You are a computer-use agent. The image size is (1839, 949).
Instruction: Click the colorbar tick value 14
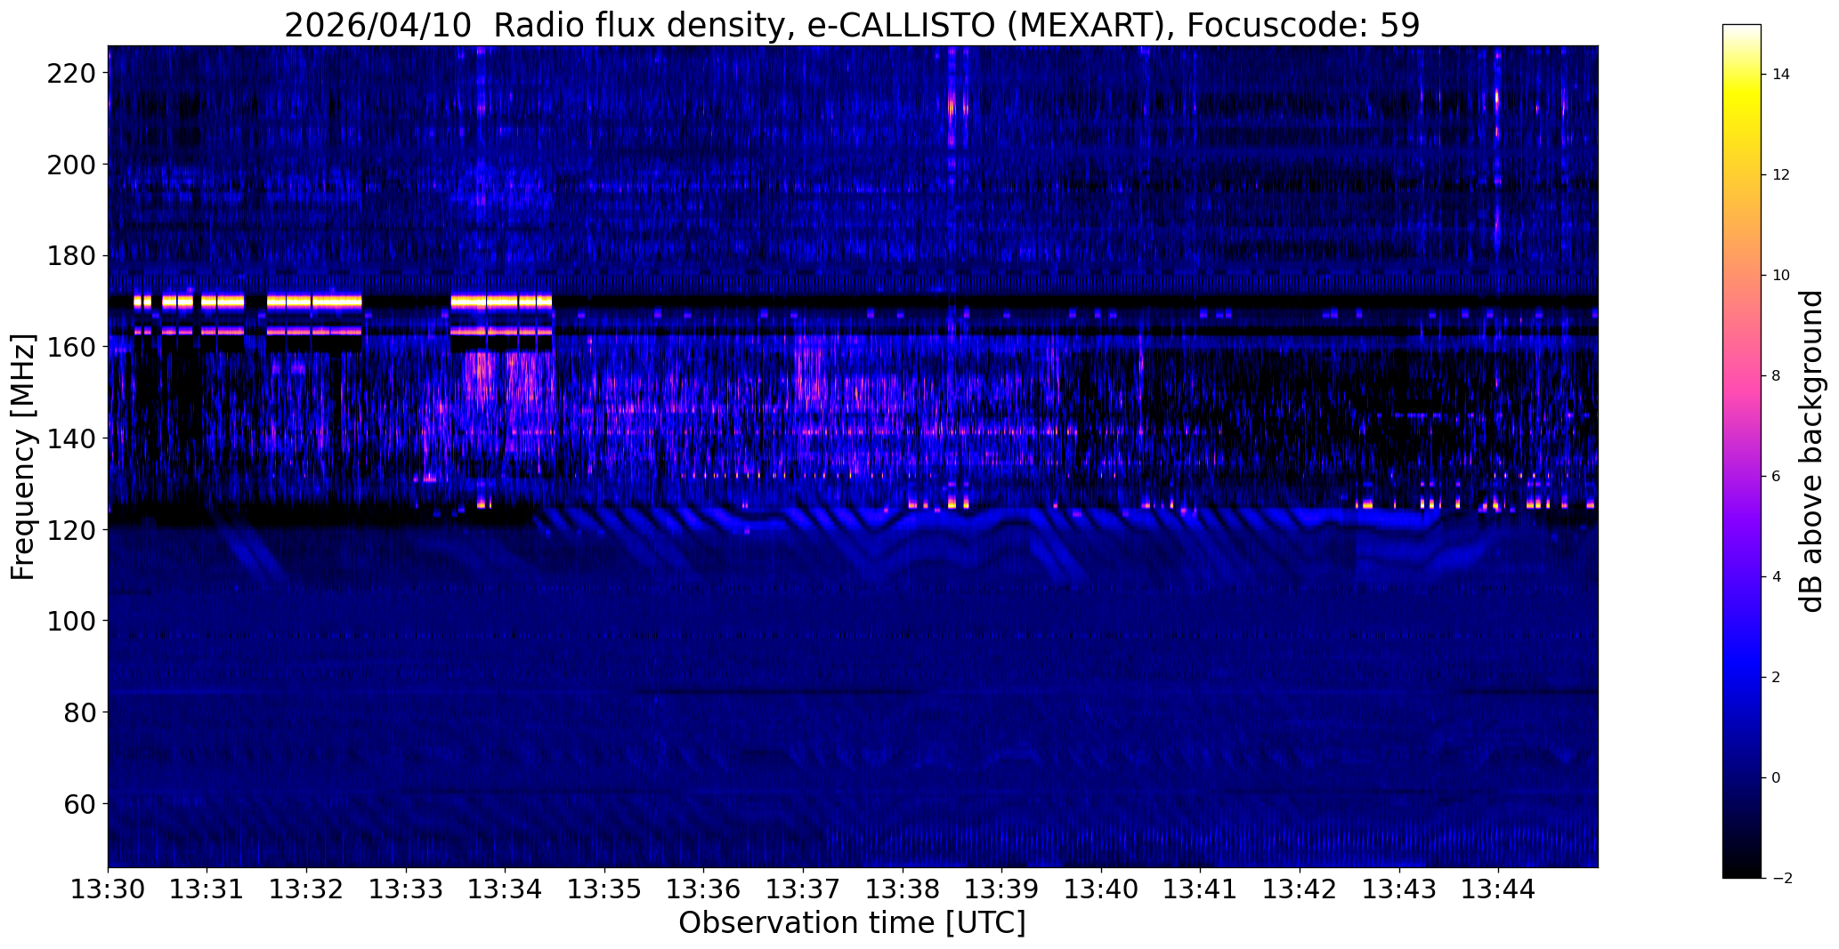1781,75
